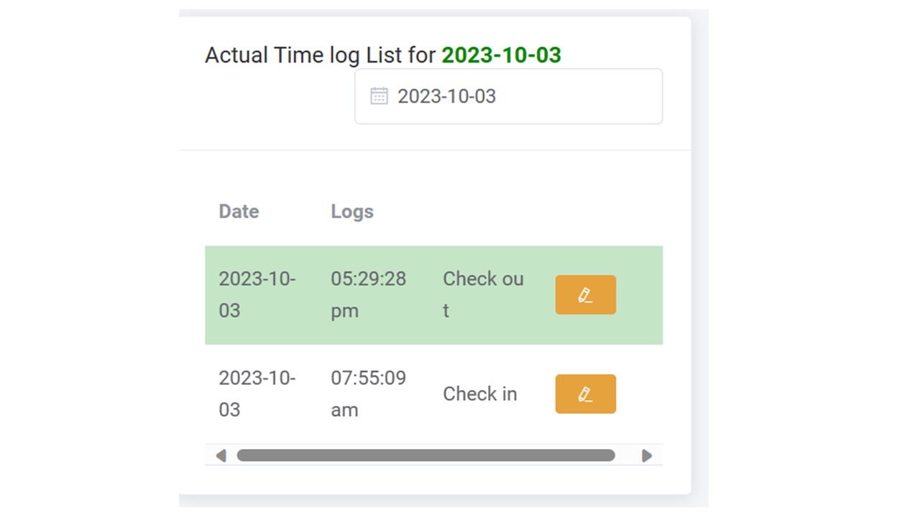Click the Actual Time log List title
Screen dimensions: 920x518
pos(321,55)
